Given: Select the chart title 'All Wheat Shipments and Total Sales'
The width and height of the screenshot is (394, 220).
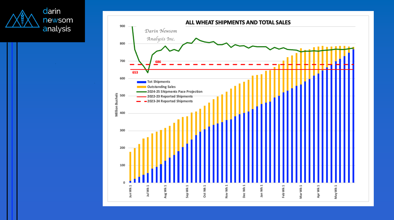Looking at the screenshot, I should click(x=238, y=22).
